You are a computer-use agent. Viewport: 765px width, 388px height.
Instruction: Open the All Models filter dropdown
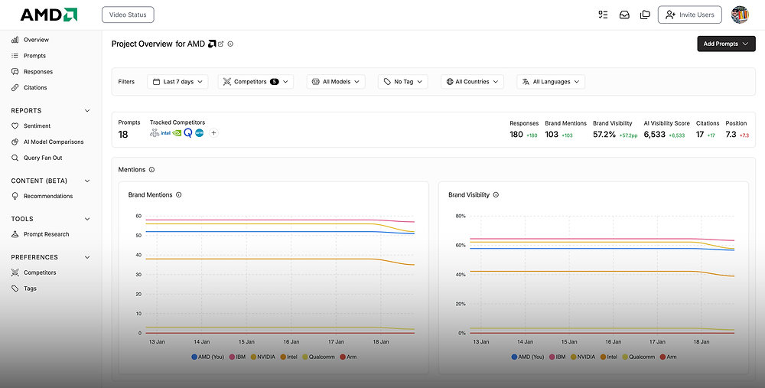point(336,82)
